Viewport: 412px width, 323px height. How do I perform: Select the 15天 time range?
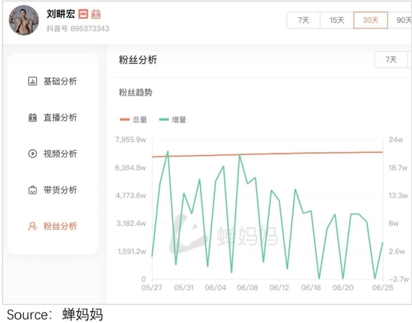coord(337,20)
